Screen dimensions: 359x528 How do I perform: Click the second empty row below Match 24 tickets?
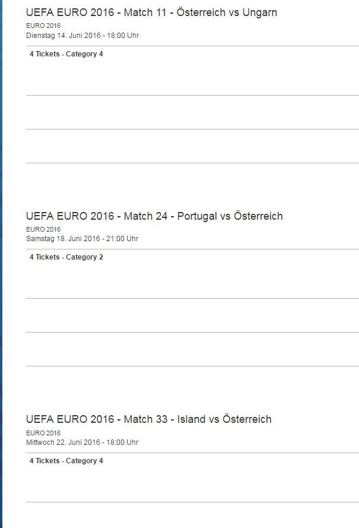192,349
